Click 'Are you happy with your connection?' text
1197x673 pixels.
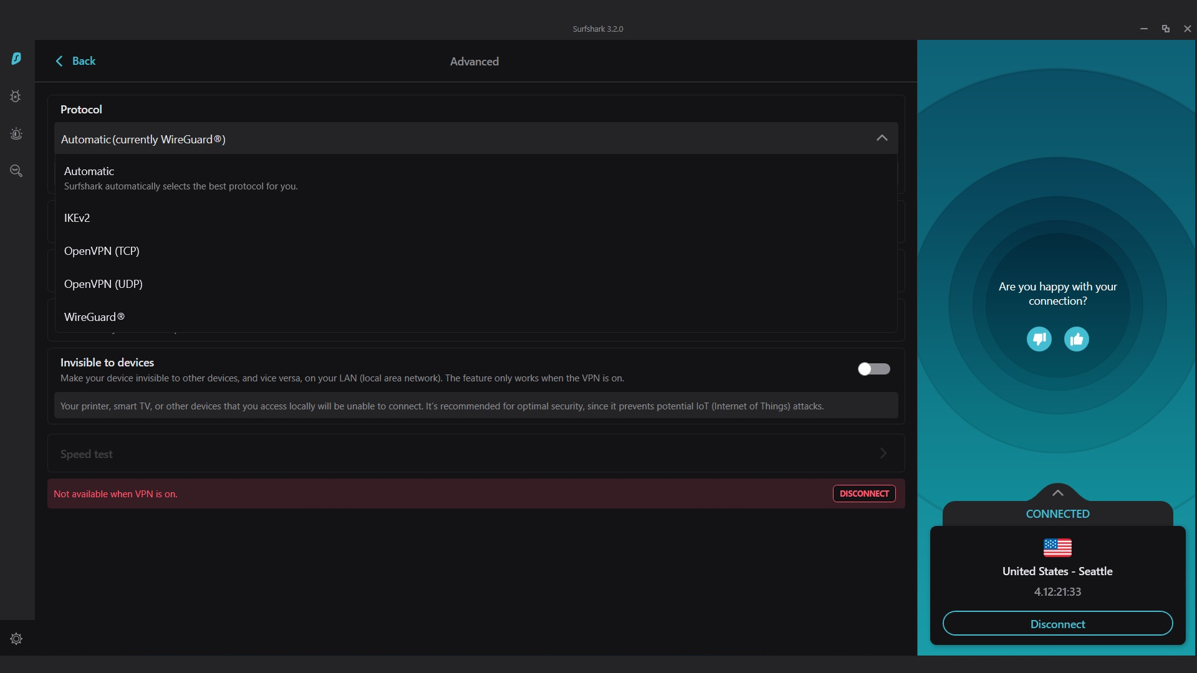(1057, 294)
